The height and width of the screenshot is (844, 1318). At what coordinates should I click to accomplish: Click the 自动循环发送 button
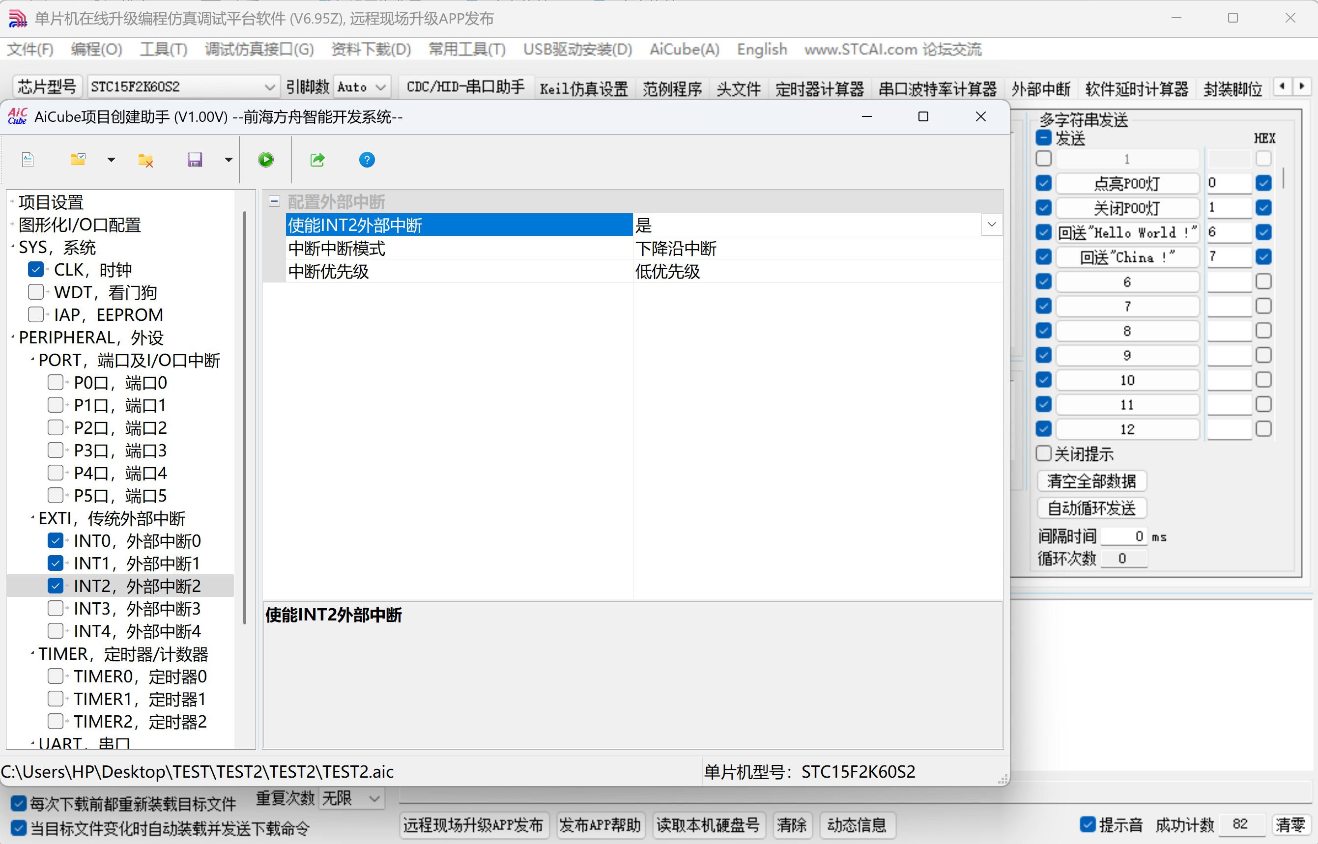(x=1091, y=508)
